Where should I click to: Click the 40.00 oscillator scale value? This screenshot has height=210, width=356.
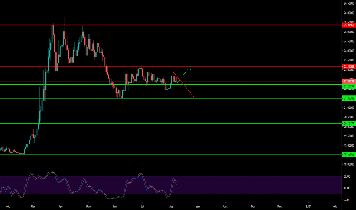click(347, 188)
